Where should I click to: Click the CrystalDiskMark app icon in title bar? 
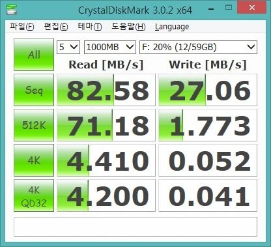point(12,9)
